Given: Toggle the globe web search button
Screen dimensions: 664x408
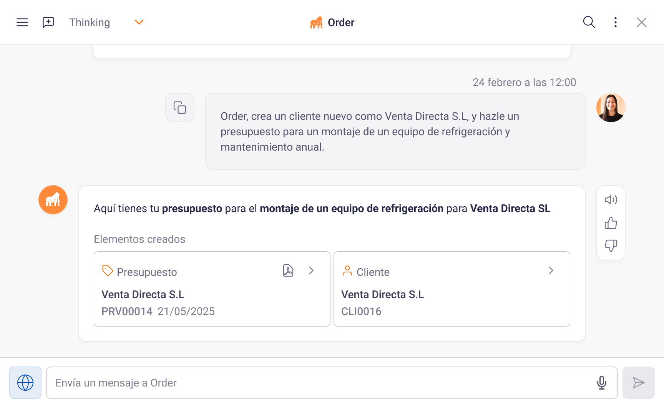Looking at the screenshot, I should click(25, 383).
